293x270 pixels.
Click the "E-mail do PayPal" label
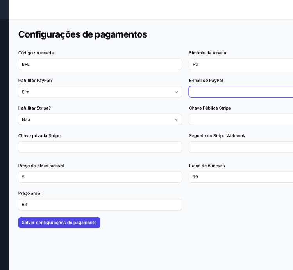pyautogui.click(x=206, y=80)
